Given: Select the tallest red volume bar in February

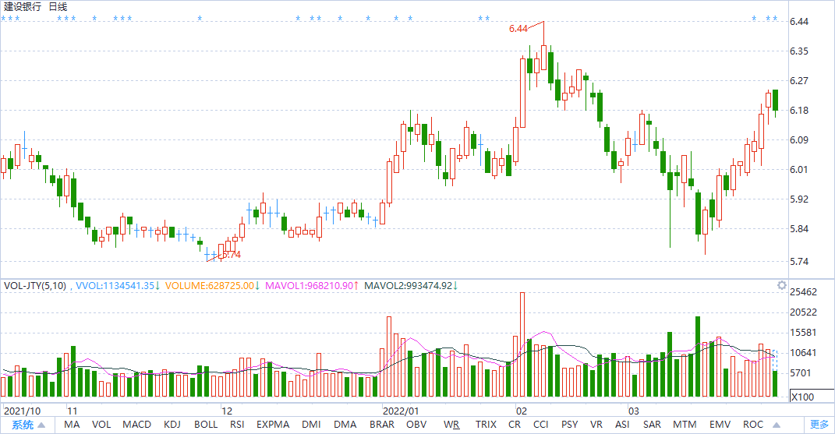Looking at the screenshot, I should click(522, 344).
